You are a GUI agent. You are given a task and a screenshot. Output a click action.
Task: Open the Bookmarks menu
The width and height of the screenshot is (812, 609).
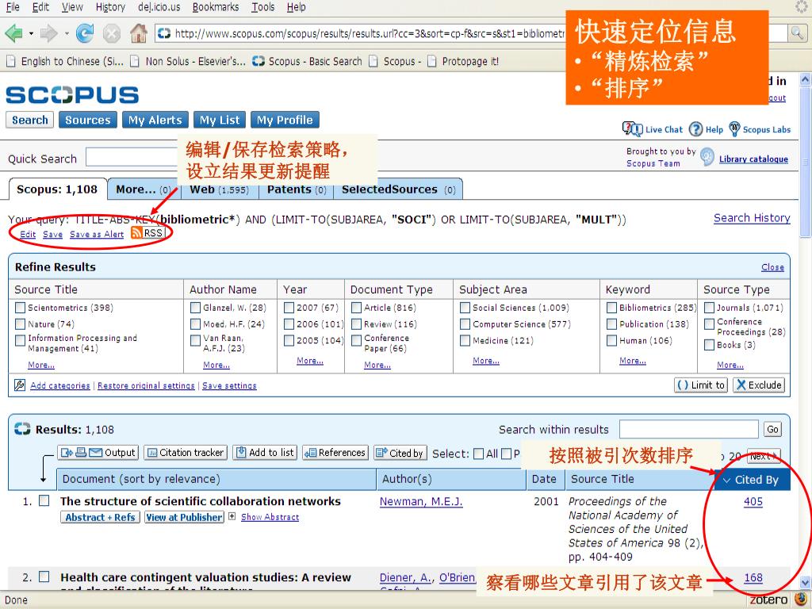pos(216,7)
